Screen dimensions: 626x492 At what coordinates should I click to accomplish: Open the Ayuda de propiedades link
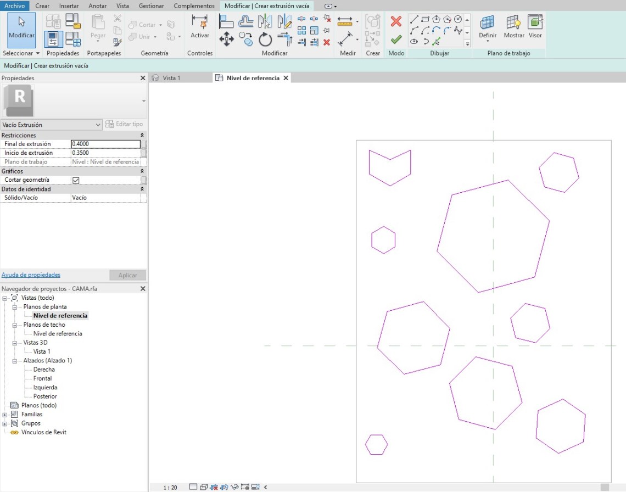[x=31, y=275]
